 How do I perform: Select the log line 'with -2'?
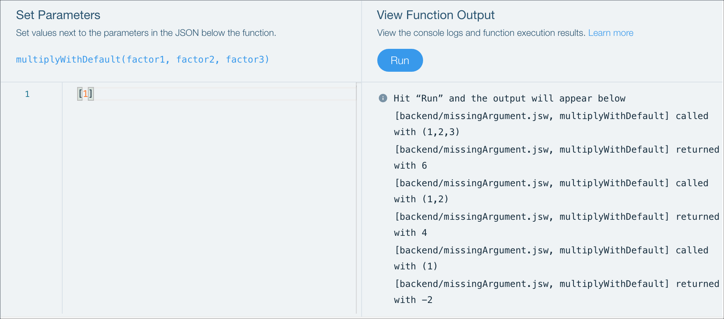click(413, 300)
